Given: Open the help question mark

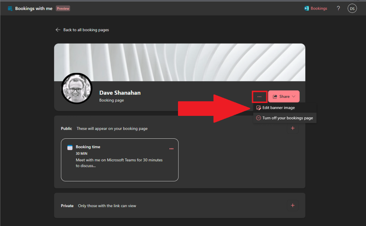Looking at the screenshot, I should coord(338,9).
